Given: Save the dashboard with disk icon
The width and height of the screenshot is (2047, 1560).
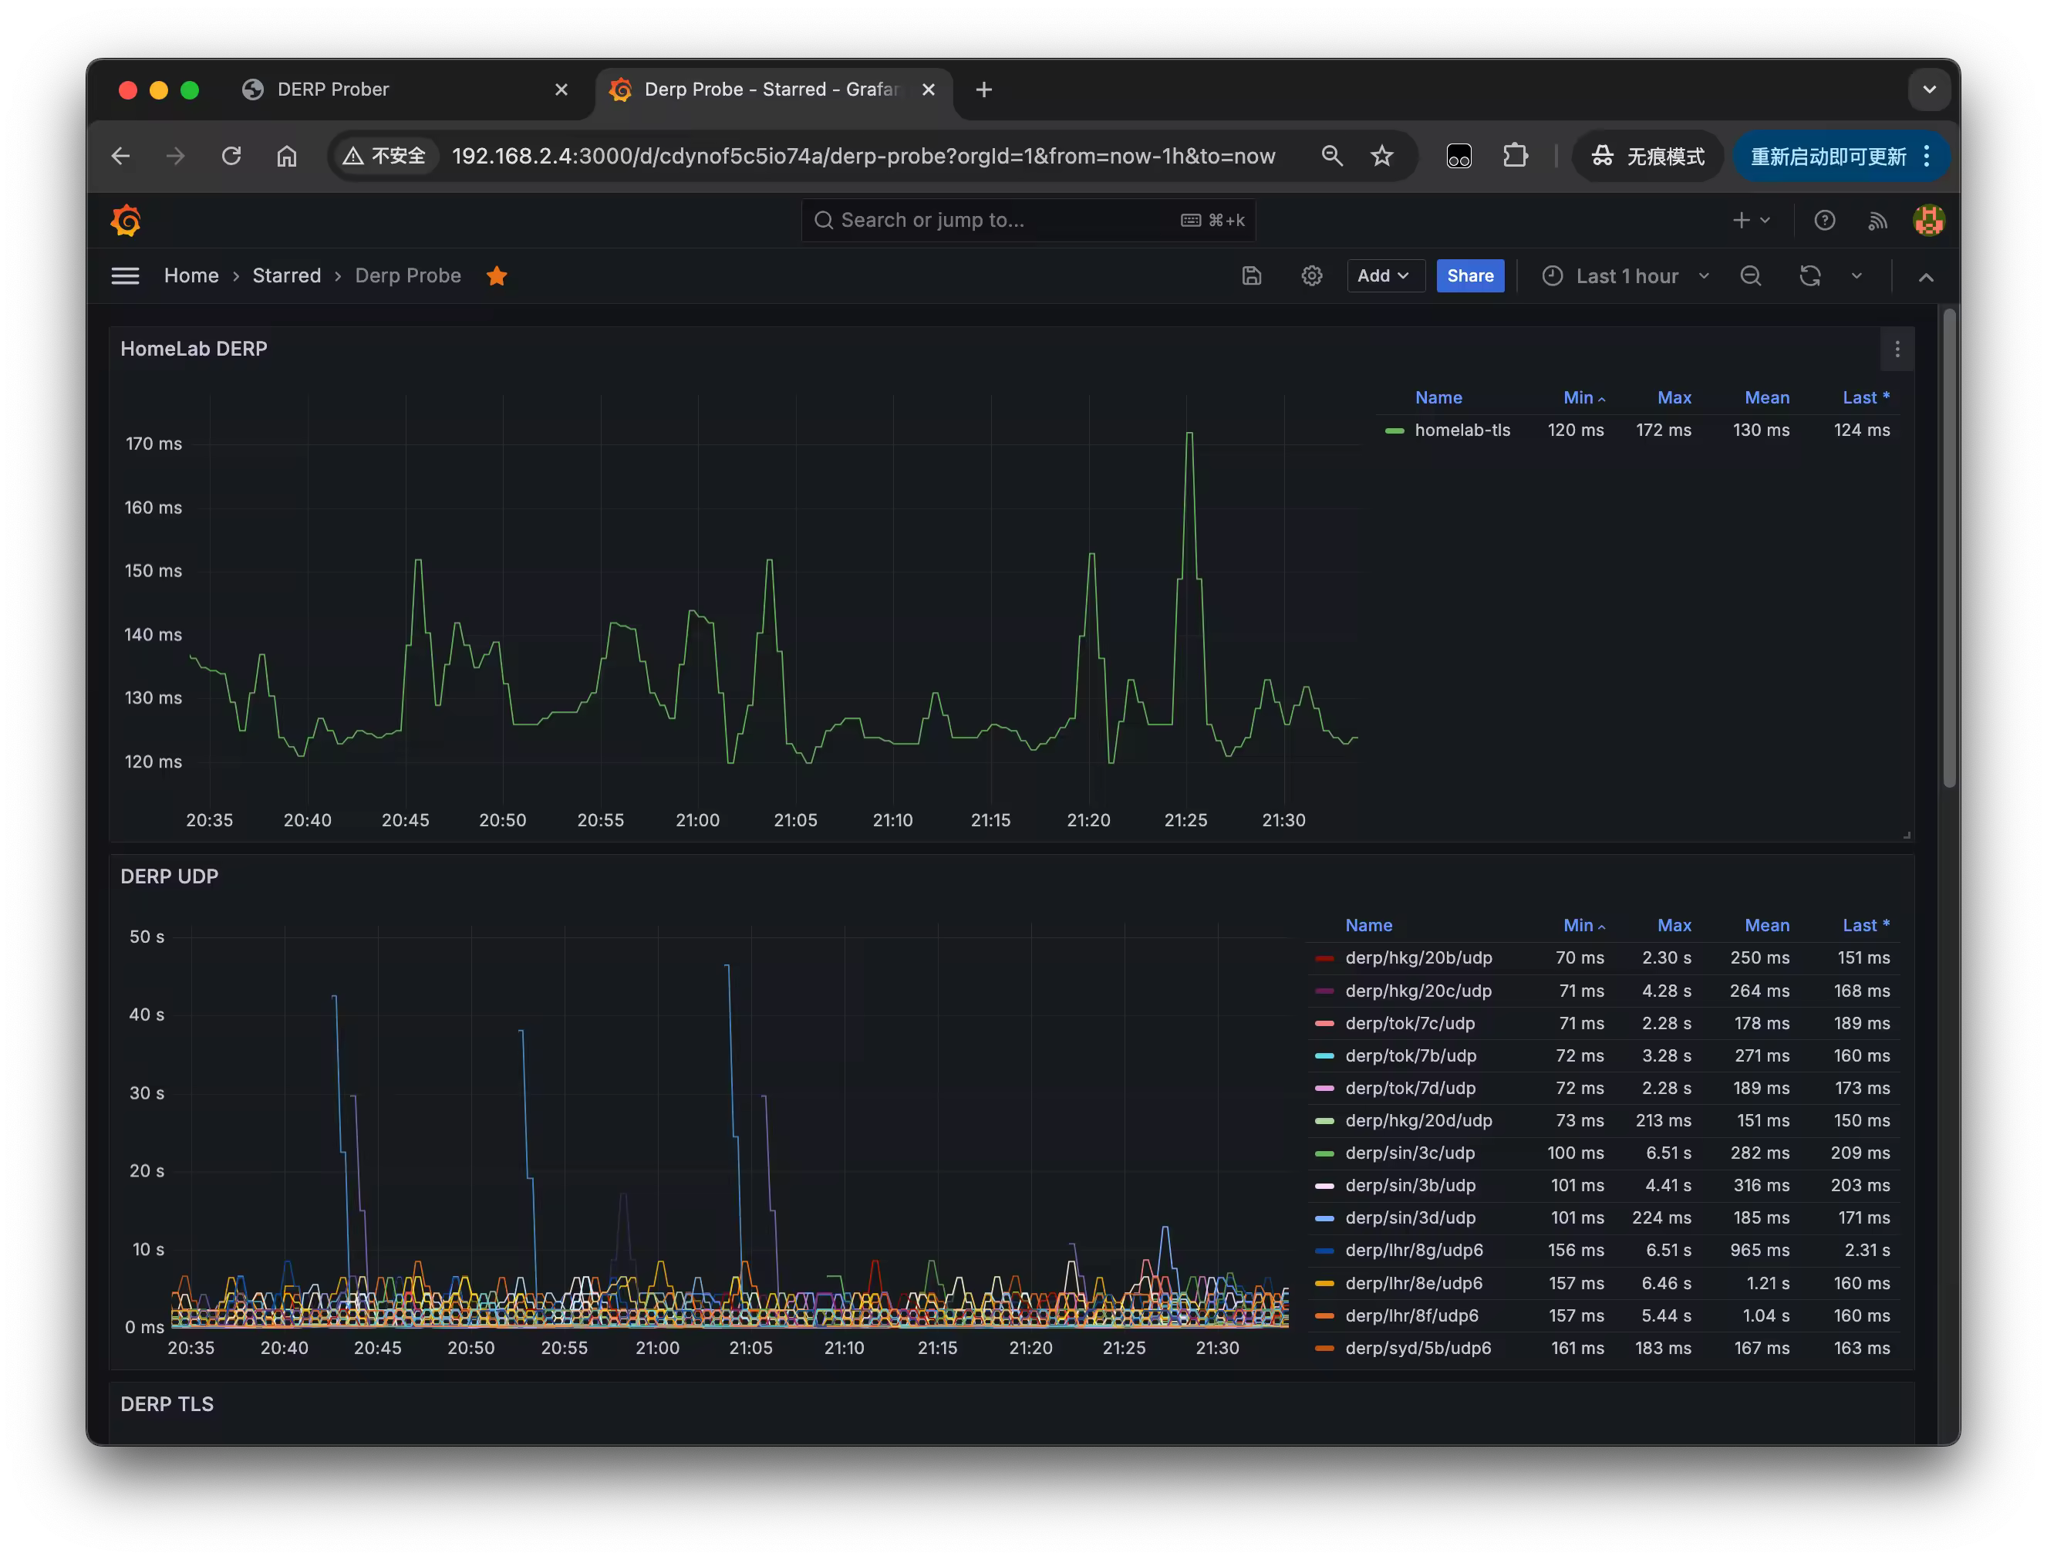Looking at the screenshot, I should (1251, 275).
